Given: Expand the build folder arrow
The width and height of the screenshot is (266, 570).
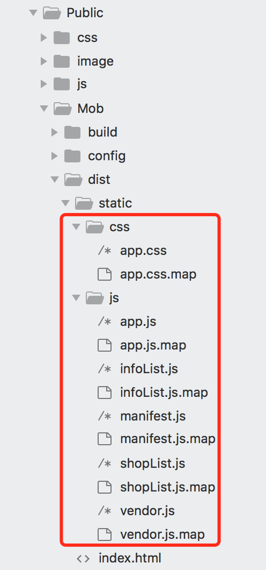Looking at the screenshot, I should 54,132.
